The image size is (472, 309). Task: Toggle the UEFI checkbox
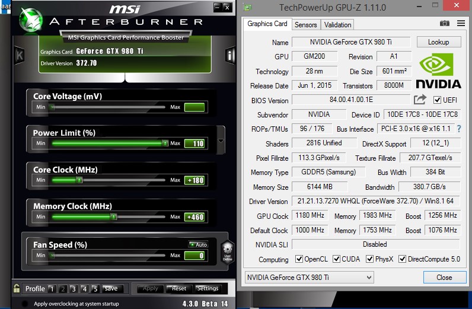437,100
